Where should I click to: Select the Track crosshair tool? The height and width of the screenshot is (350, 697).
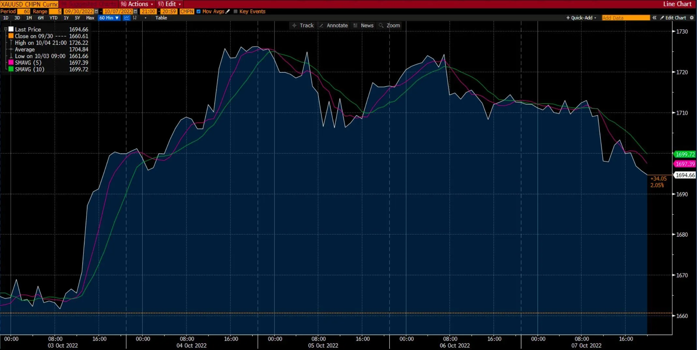coord(303,25)
